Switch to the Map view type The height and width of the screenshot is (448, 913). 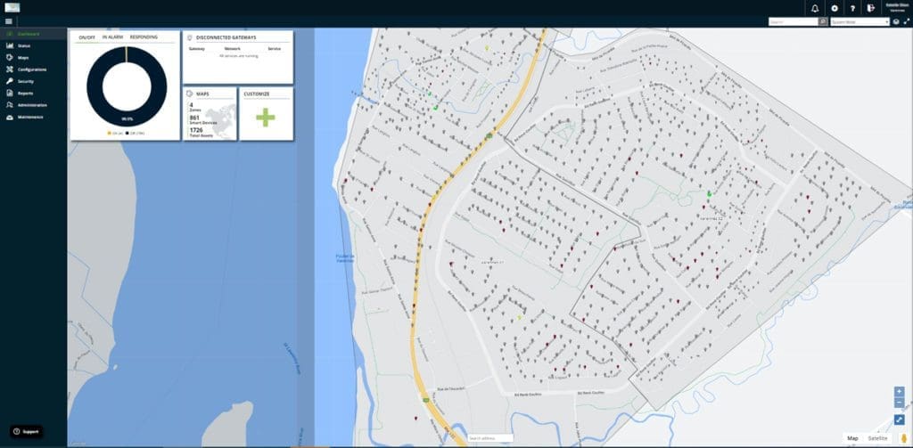(x=852, y=438)
